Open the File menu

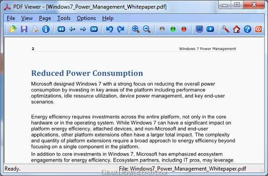tap(11, 18)
